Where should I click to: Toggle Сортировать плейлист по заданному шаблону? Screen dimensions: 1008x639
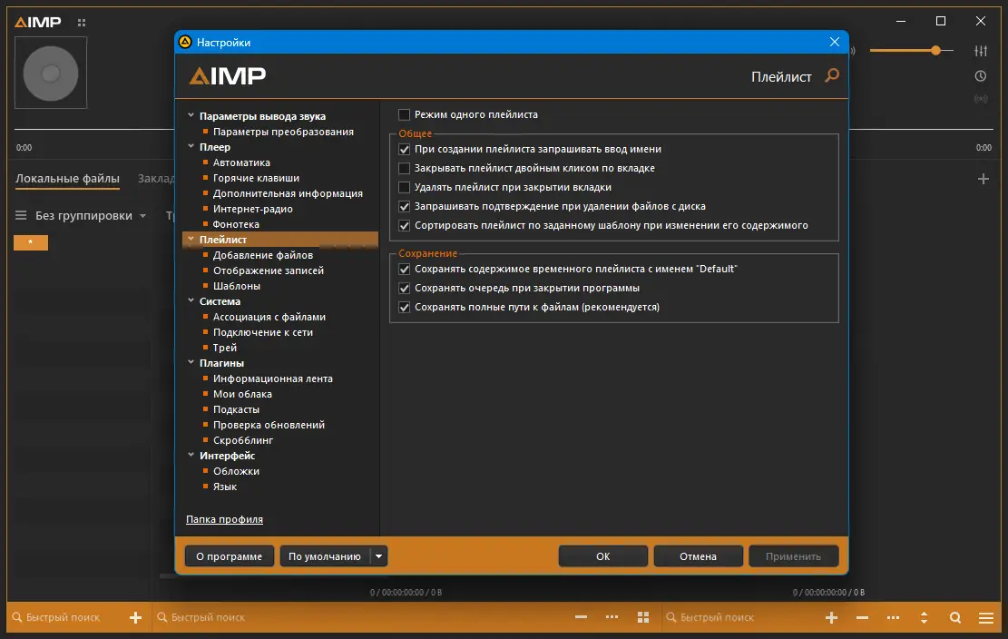[x=404, y=226]
